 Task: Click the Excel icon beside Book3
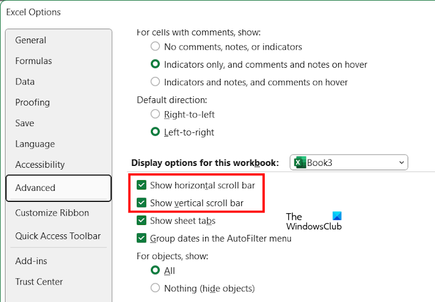pos(300,163)
